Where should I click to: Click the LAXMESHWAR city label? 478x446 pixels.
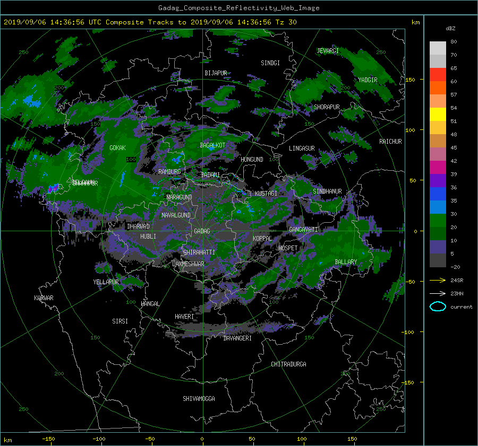click(x=188, y=264)
